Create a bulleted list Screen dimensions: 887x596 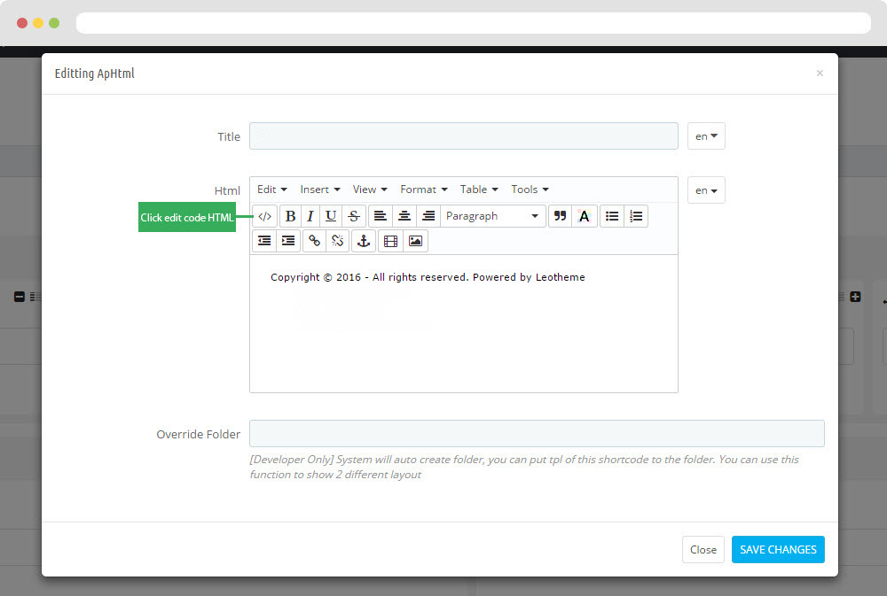[612, 216]
